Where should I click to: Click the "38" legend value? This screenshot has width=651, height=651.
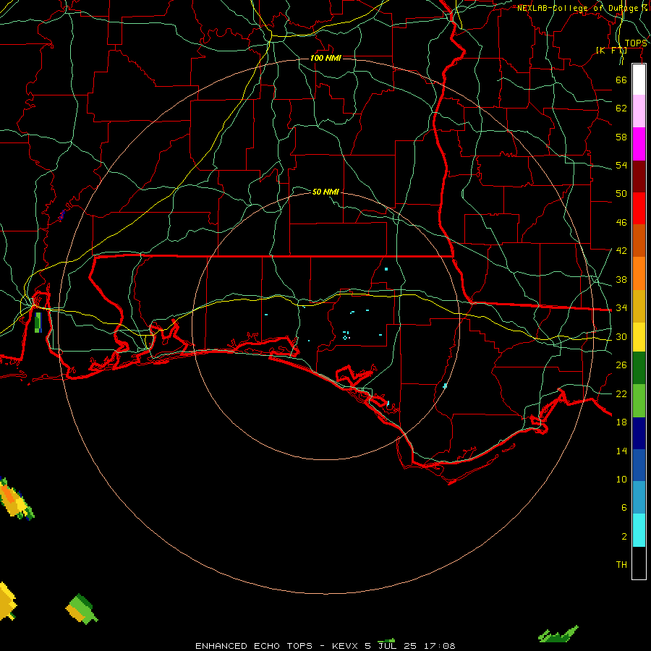coord(621,280)
